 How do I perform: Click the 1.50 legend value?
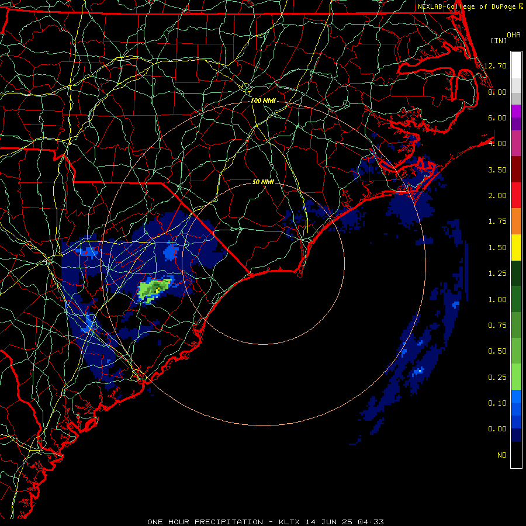(x=497, y=248)
